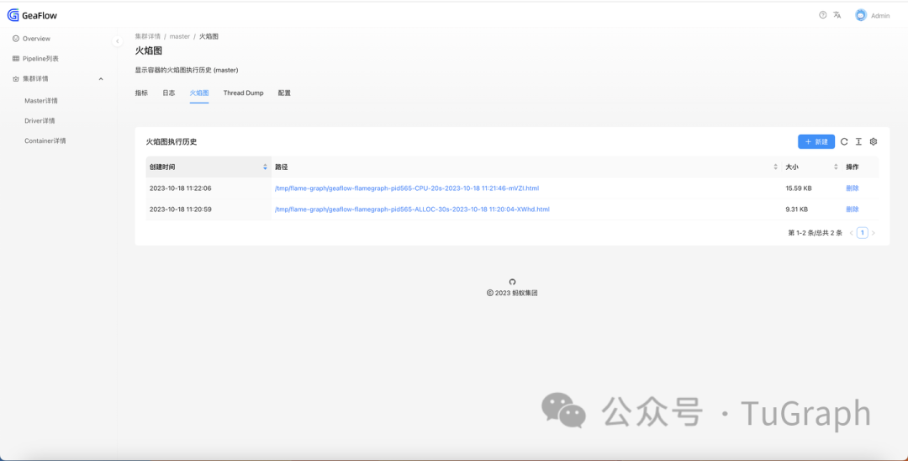Go to next page arrow
Viewport: 908px width, 461px height.
click(874, 233)
